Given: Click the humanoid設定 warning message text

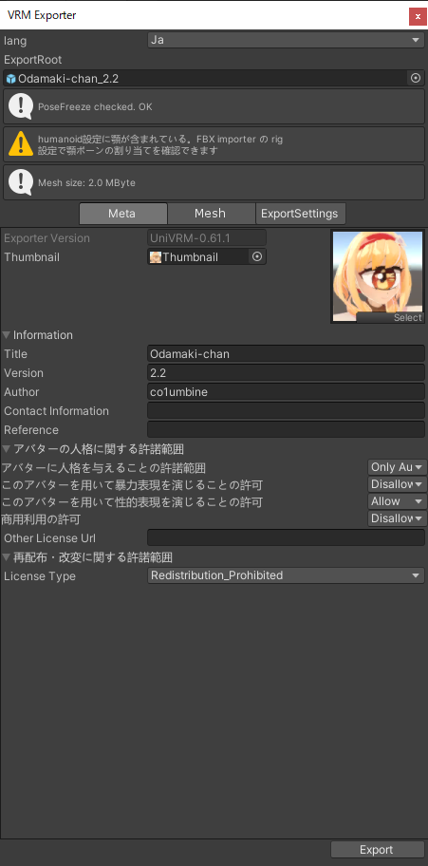Looking at the screenshot, I should coord(160,144).
